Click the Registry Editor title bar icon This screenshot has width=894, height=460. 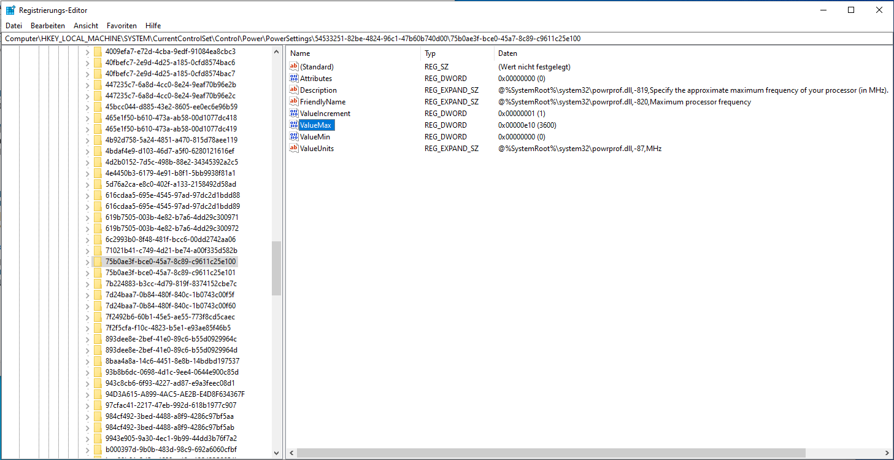pyautogui.click(x=9, y=9)
